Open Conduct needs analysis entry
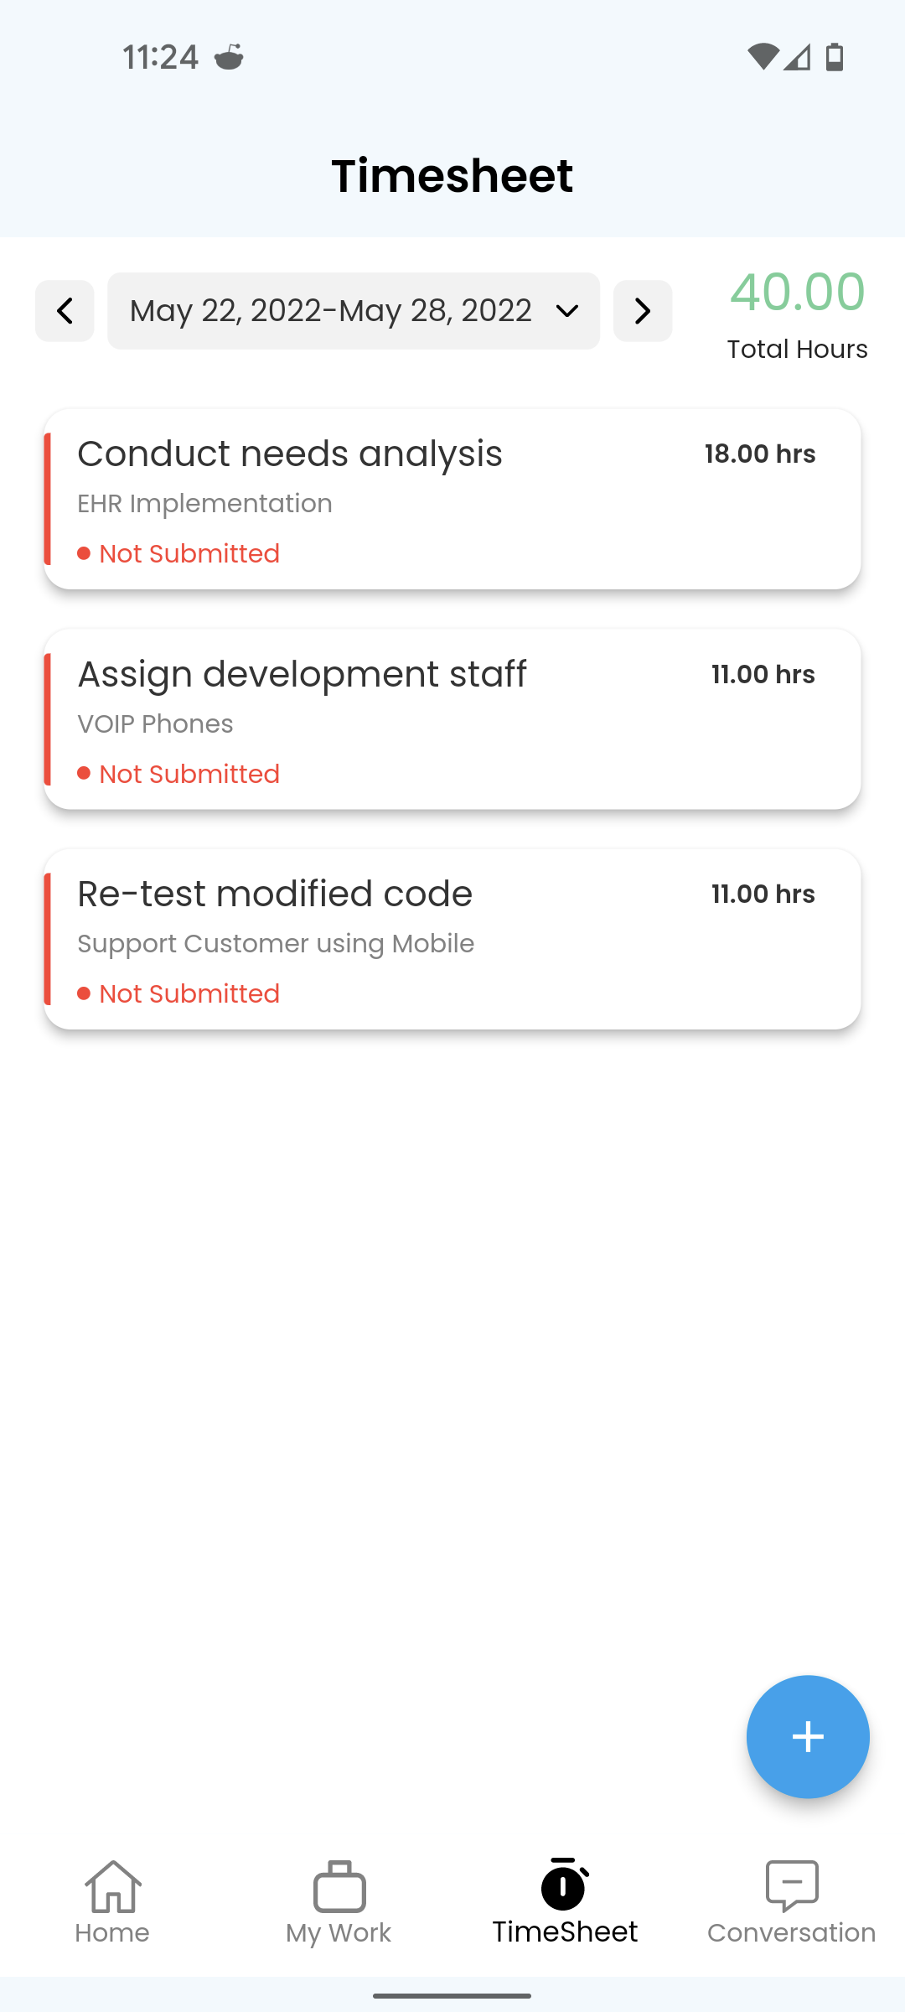The width and height of the screenshot is (905, 2012). (x=452, y=500)
